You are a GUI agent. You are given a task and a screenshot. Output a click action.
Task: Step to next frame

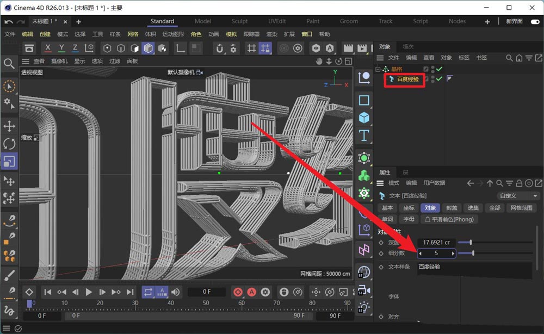[102, 292]
